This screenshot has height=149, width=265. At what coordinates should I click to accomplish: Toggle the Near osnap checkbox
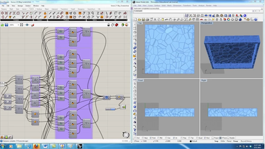pyautogui.click(x=143, y=138)
